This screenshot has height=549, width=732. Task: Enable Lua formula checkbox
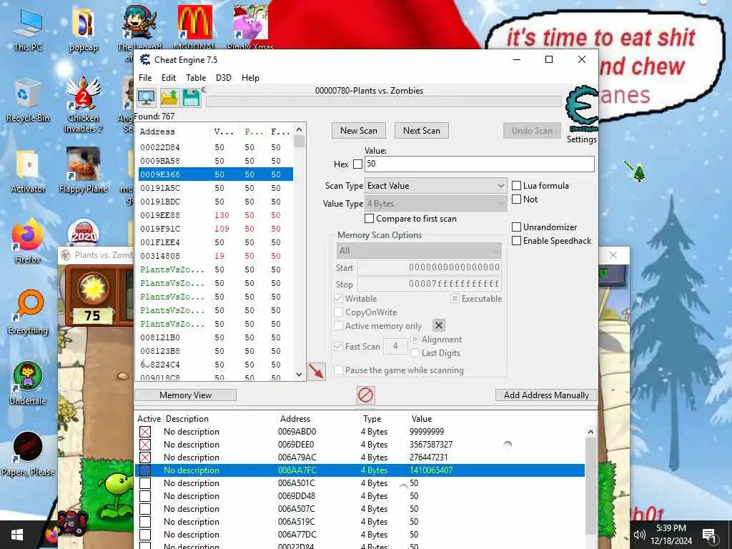point(516,185)
